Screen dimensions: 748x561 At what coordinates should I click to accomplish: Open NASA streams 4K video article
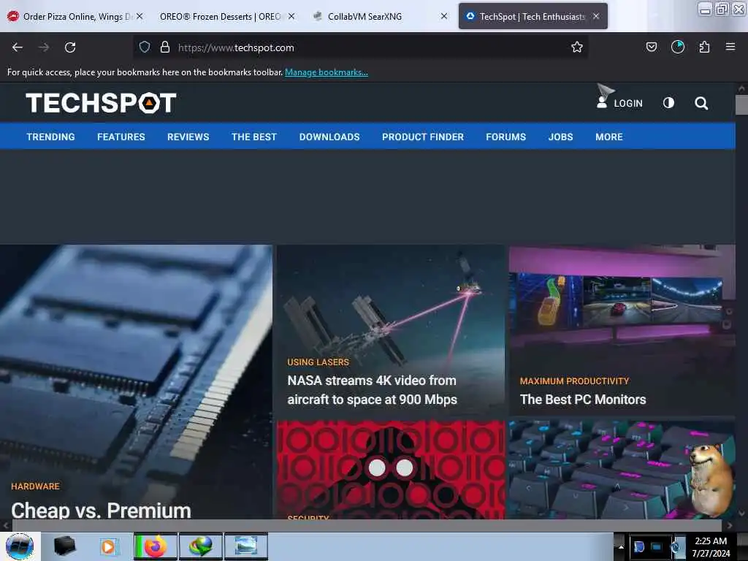point(372,390)
